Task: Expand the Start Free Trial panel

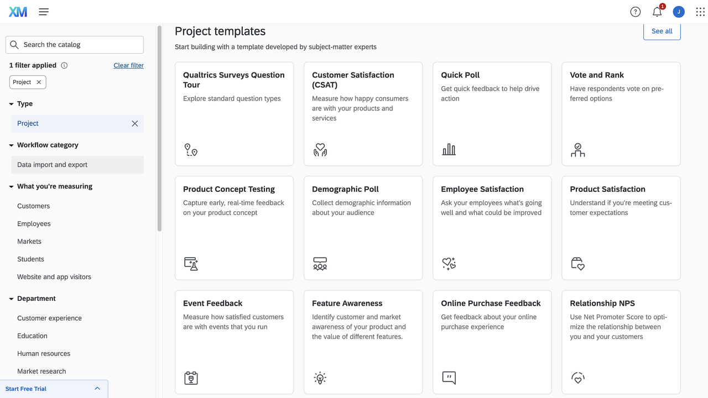Action: tap(97, 389)
